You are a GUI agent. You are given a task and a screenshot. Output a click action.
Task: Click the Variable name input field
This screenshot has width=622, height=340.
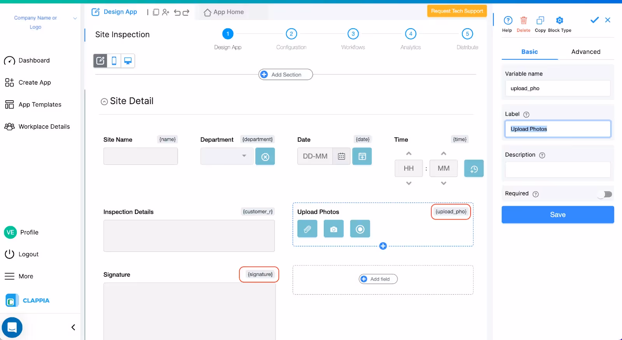tap(558, 88)
